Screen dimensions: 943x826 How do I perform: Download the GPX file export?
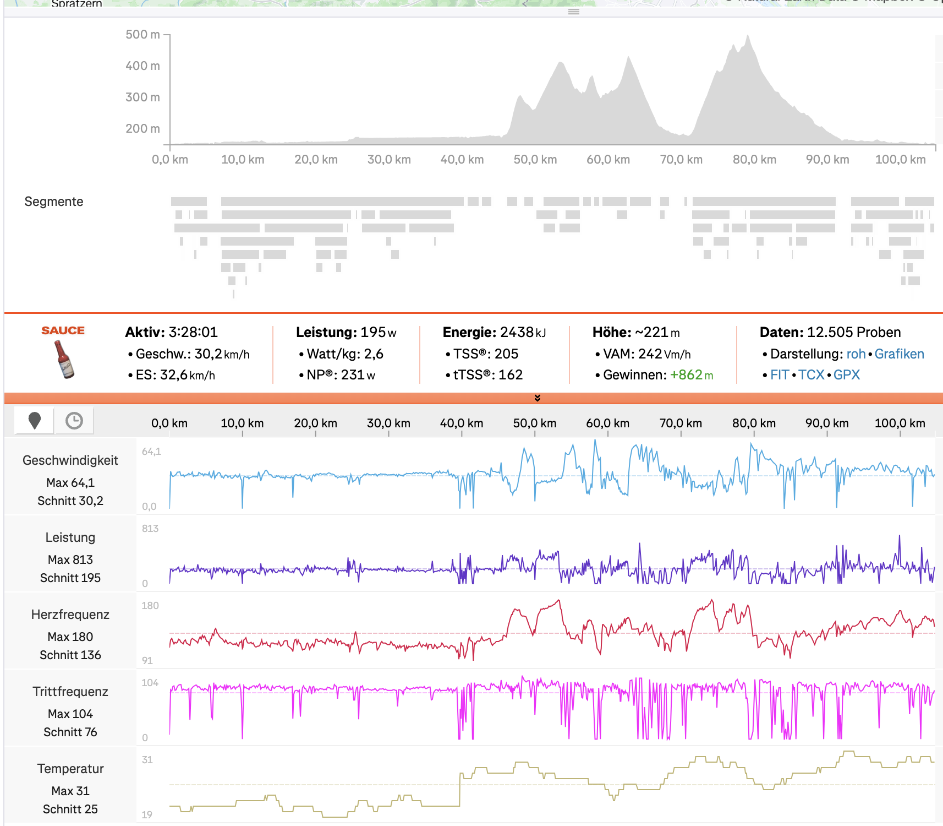[x=846, y=375]
